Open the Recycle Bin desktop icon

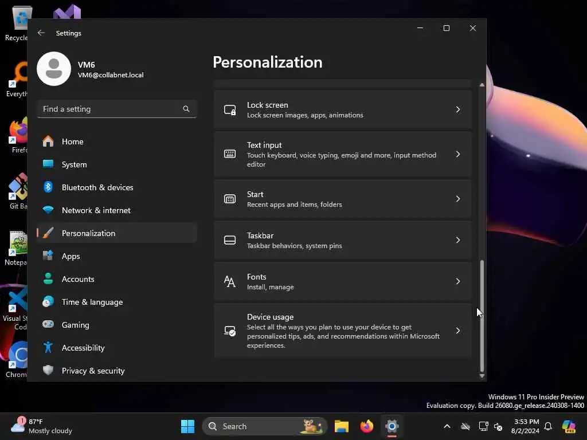pos(16,23)
